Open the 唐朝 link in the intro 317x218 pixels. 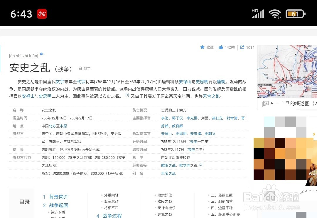[221, 82]
